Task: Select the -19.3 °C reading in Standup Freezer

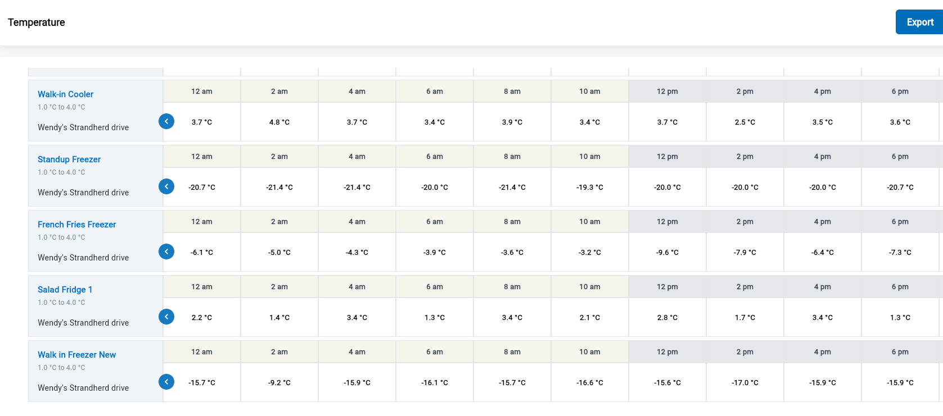Action: [590, 187]
